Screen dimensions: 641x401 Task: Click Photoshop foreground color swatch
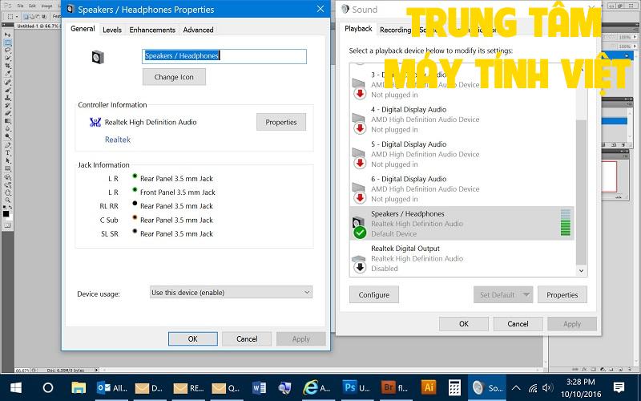(x=6, y=213)
